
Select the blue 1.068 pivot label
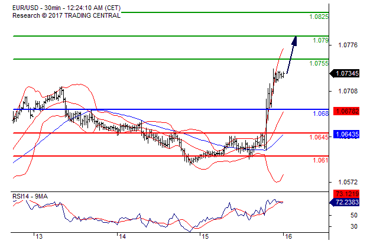(x=320, y=113)
